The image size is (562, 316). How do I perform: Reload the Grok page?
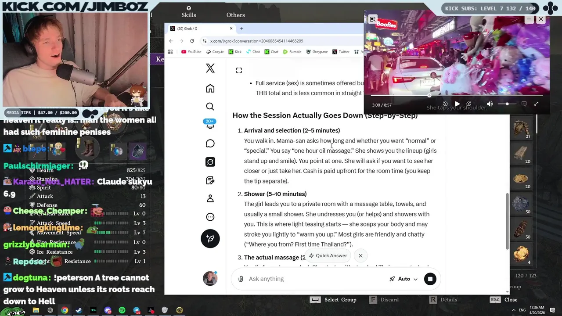192,41
